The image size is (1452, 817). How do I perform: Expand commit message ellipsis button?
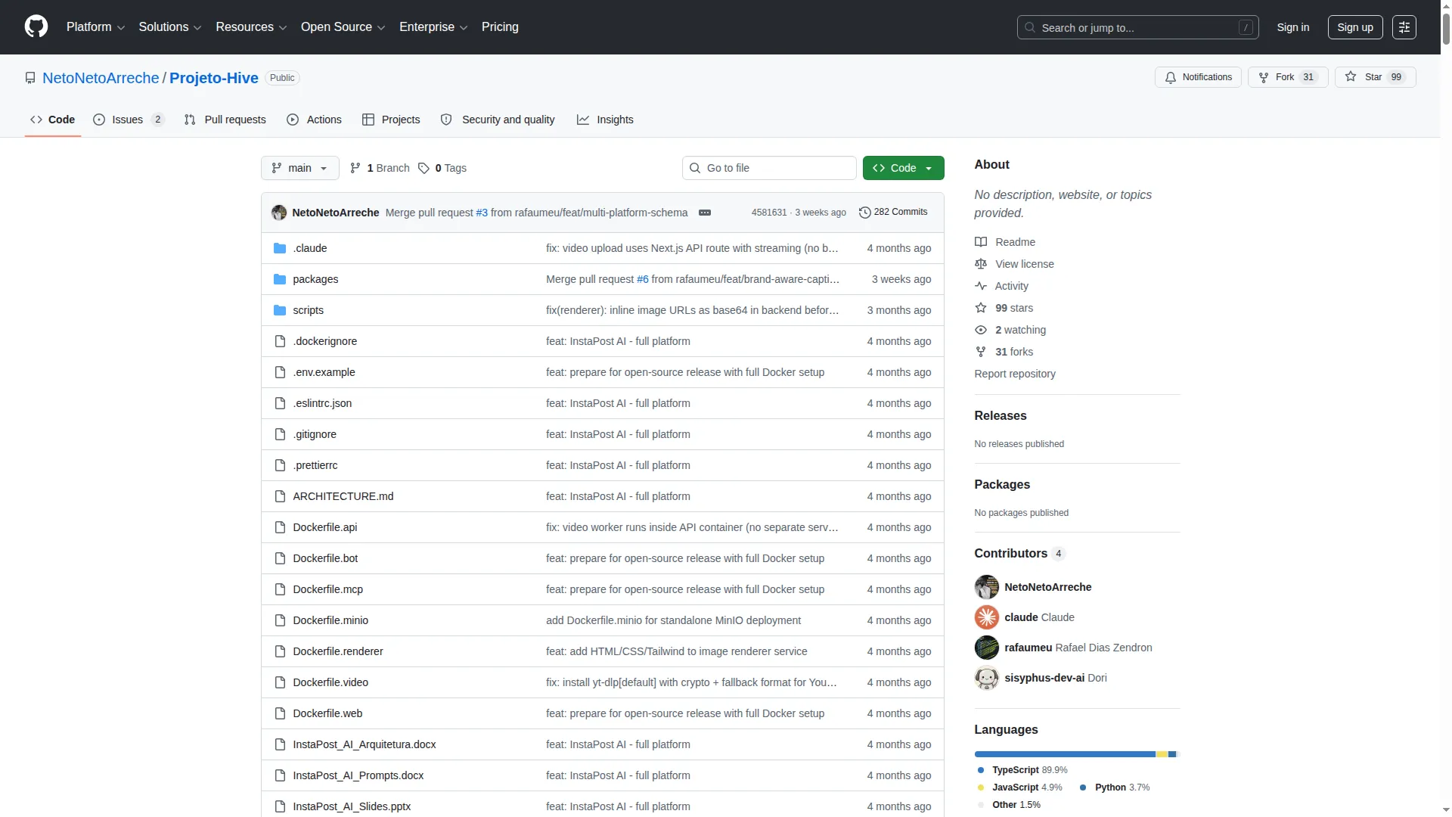(705, 213)
